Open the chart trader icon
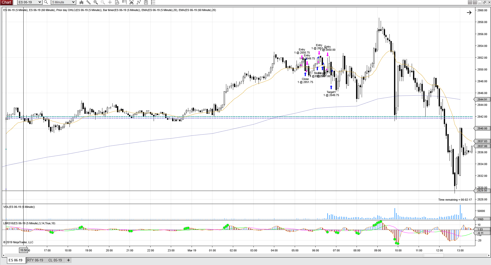Image resolution: width=491 pixels, height=265 pixels. pyautogui.click(x=124, y=2)
